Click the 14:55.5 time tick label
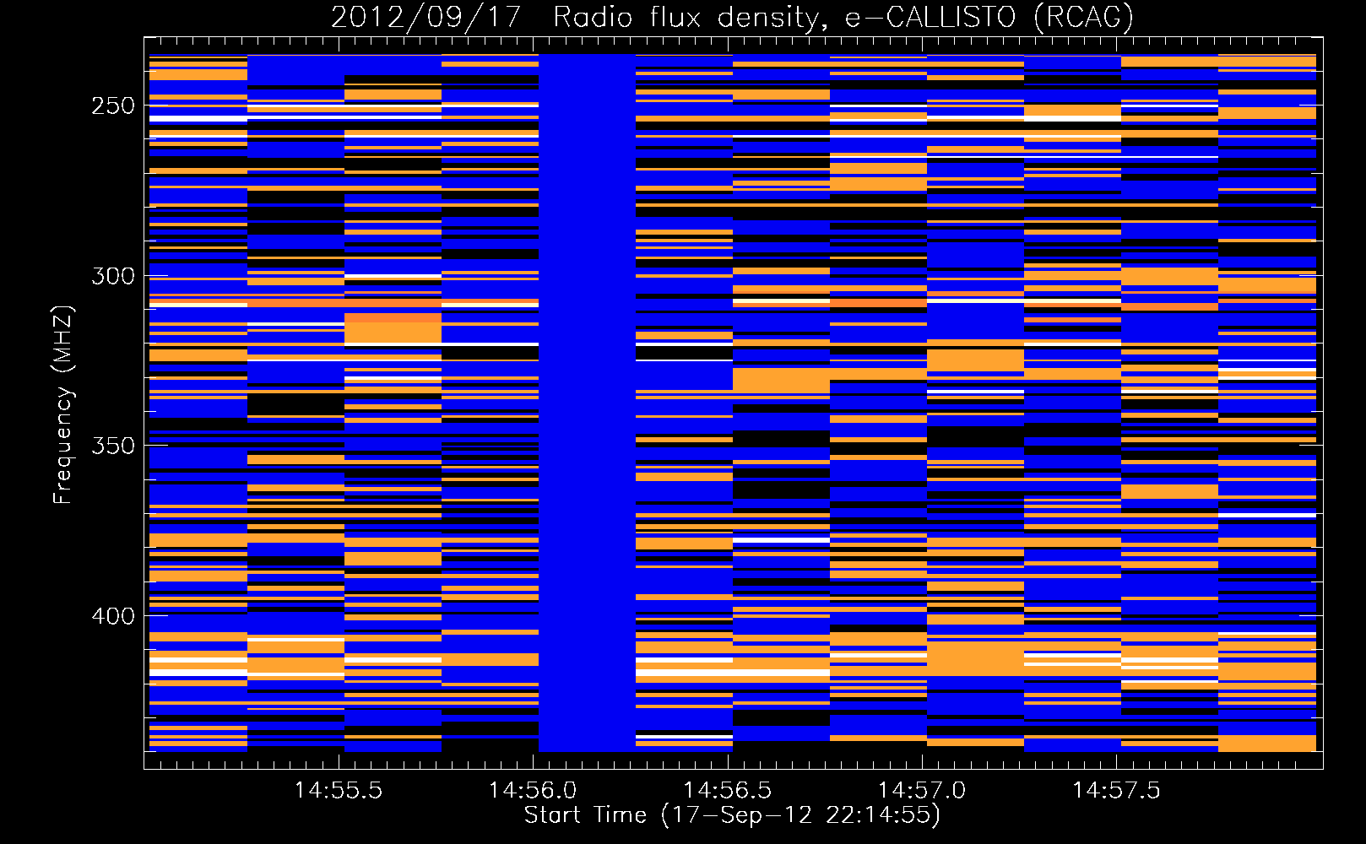Image resolution: width=1366 pixels, height=844 pixels. click(339, 791)
